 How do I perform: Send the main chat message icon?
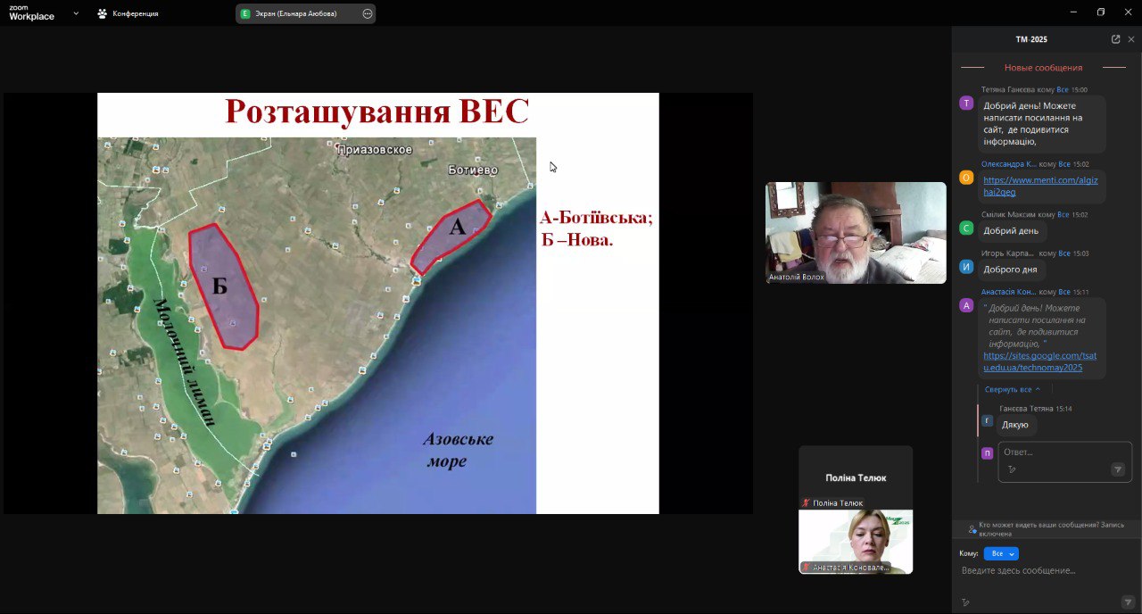point(1128,602)
